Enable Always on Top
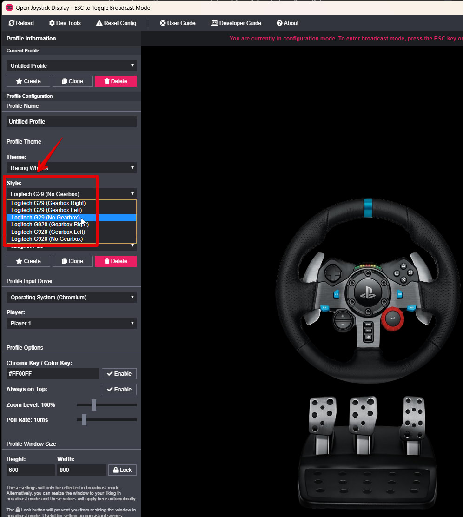463x517 pixels. [x=119, y=390]
